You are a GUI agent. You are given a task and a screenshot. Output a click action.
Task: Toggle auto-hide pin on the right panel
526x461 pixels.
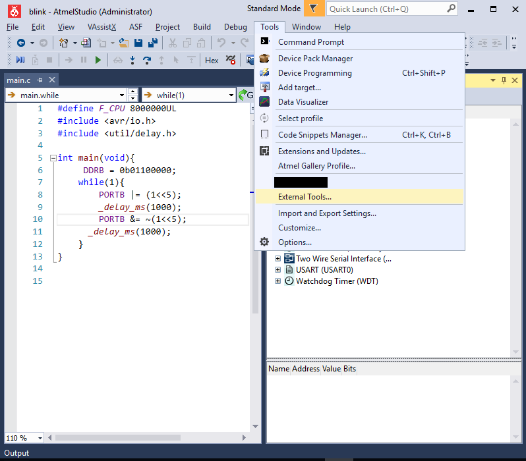pyautogui.click(x=504, y=80)
